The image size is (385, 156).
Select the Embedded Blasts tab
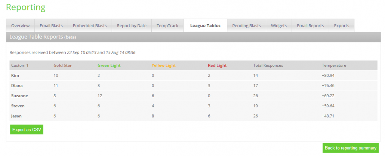[x=90, y=26]
